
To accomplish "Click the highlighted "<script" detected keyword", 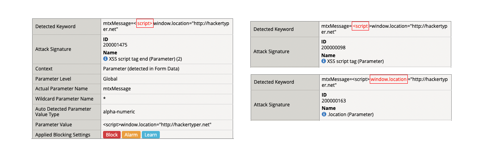I will (x=360, y=26).
